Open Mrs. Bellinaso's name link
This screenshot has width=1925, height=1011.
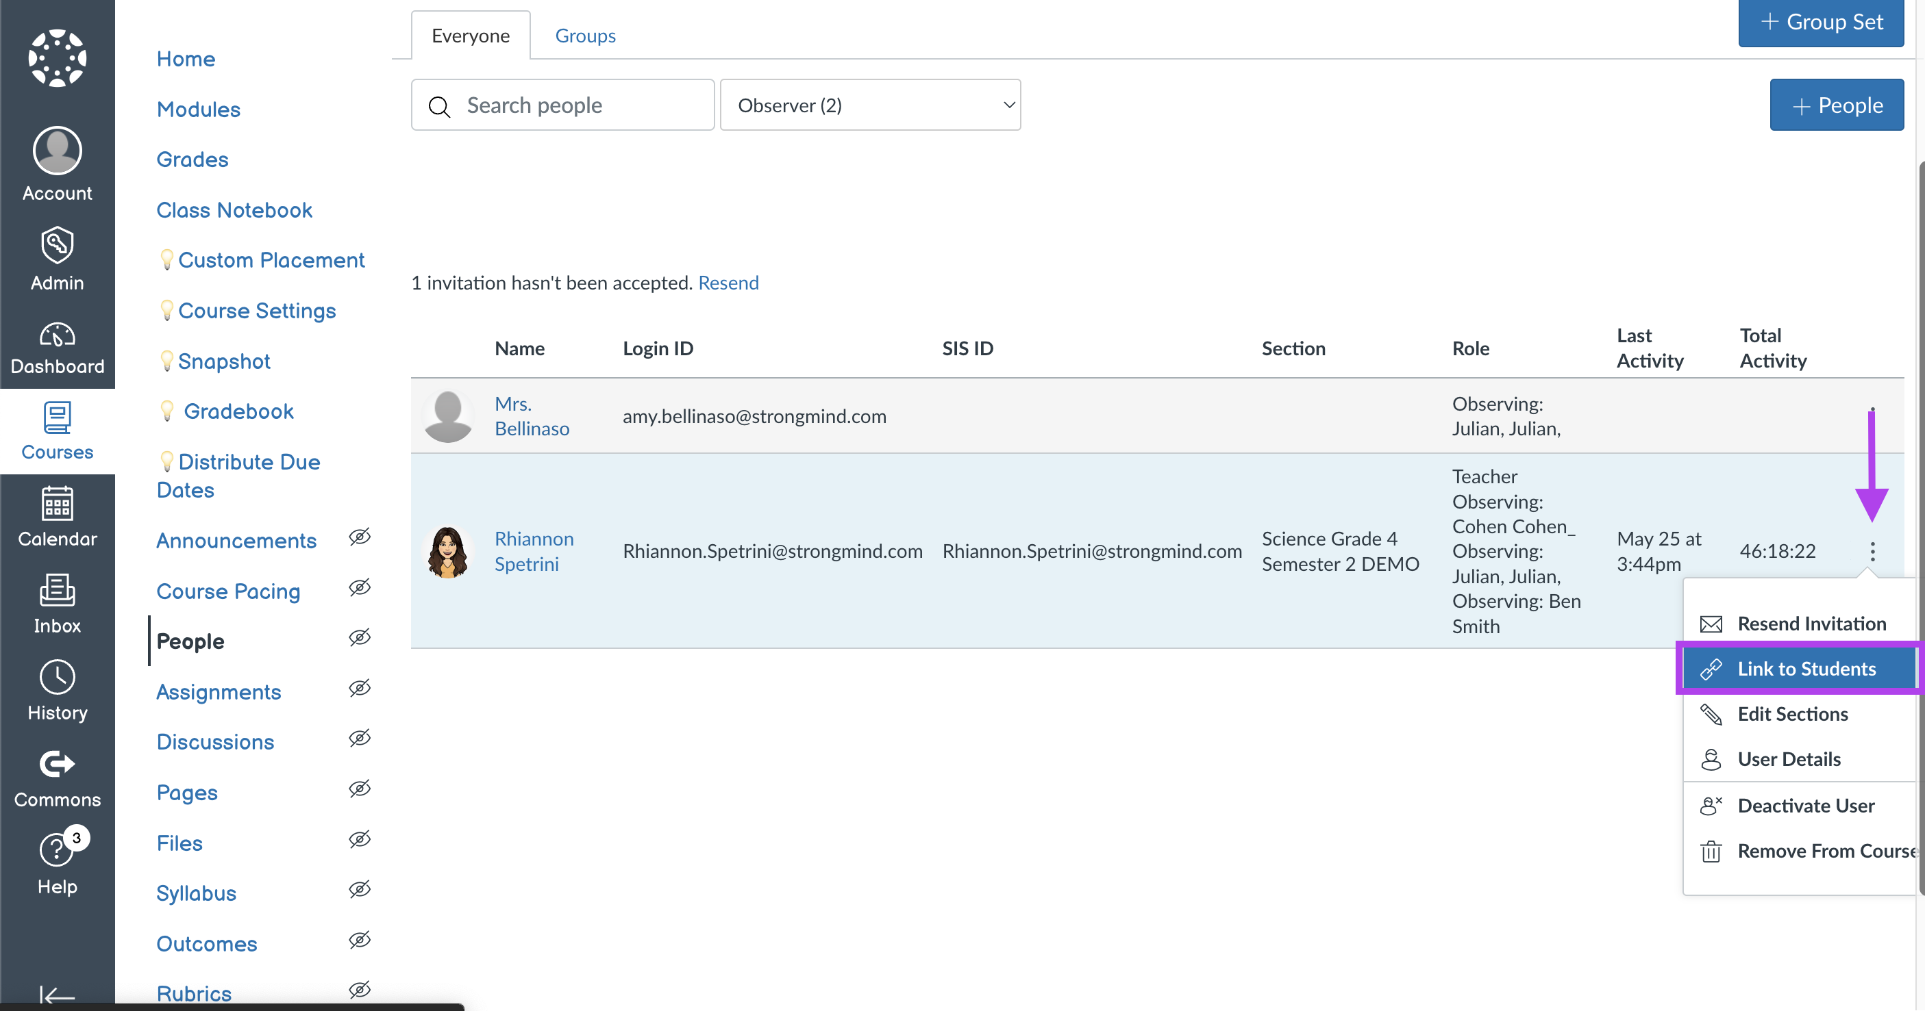(x=532, y=416)
